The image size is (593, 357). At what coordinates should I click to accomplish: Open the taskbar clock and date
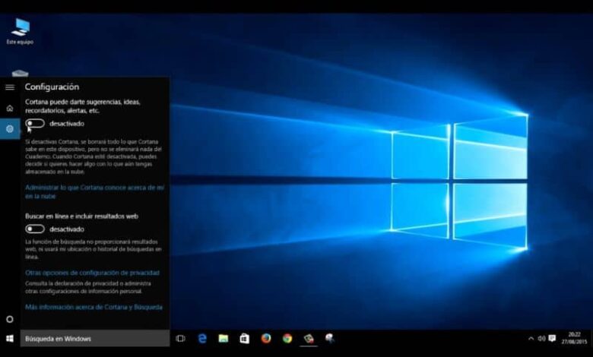tap(574, 339)
